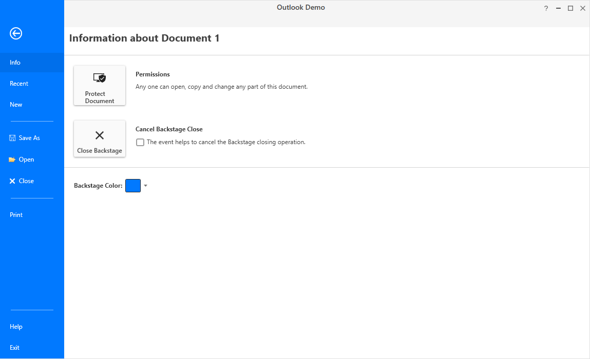This screenshot has height=359, width=590.
Task: Enable the cancel Backstage closing checkbox
Action: tap(140, 142)
